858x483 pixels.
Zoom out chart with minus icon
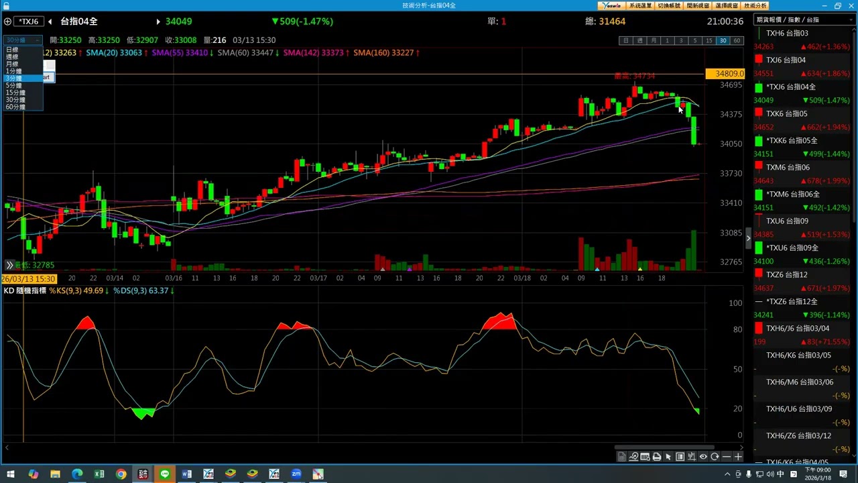tap(727, 457)
